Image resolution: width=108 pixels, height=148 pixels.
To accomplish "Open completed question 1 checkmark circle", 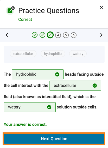I will point(35,35).
